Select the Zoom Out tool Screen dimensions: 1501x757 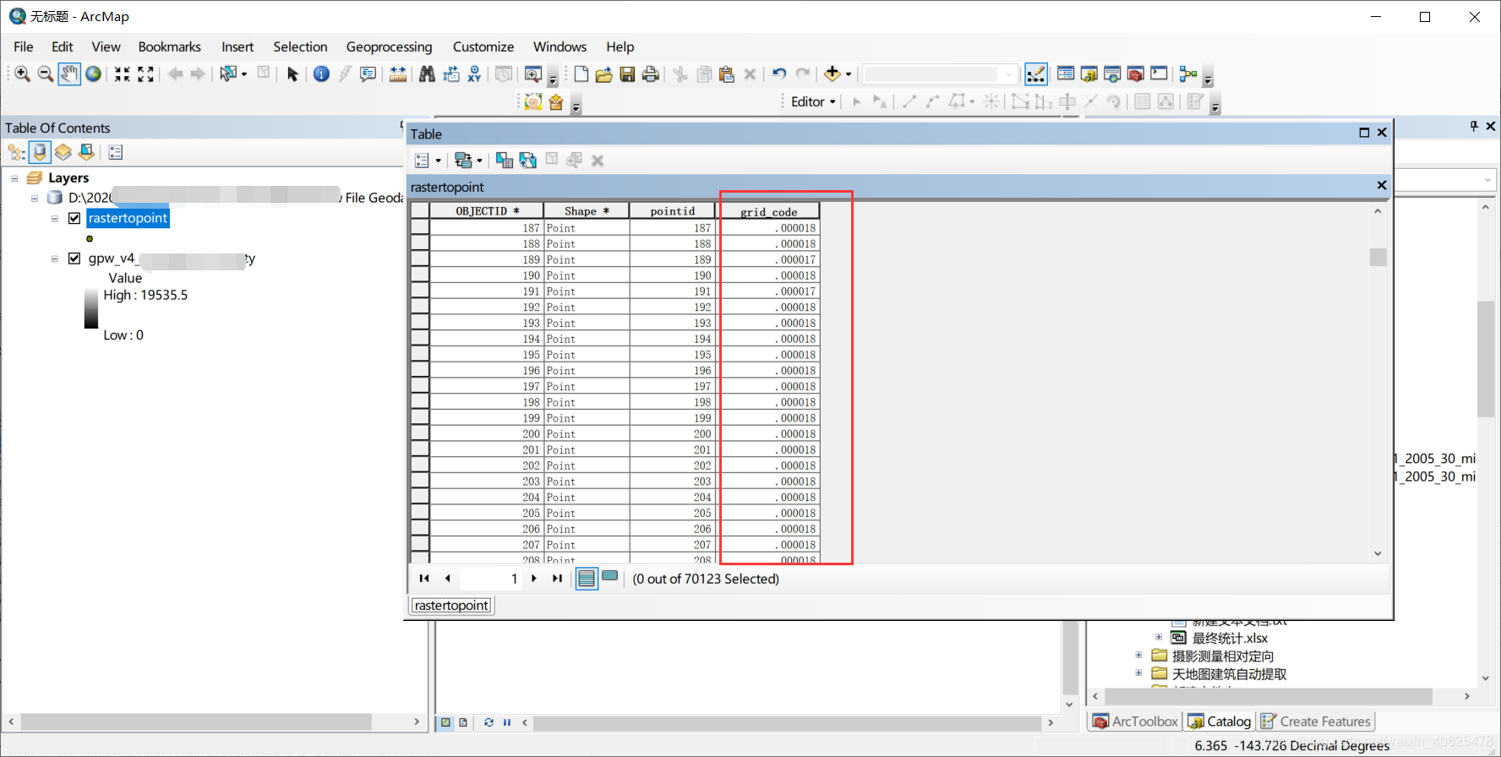46,74
